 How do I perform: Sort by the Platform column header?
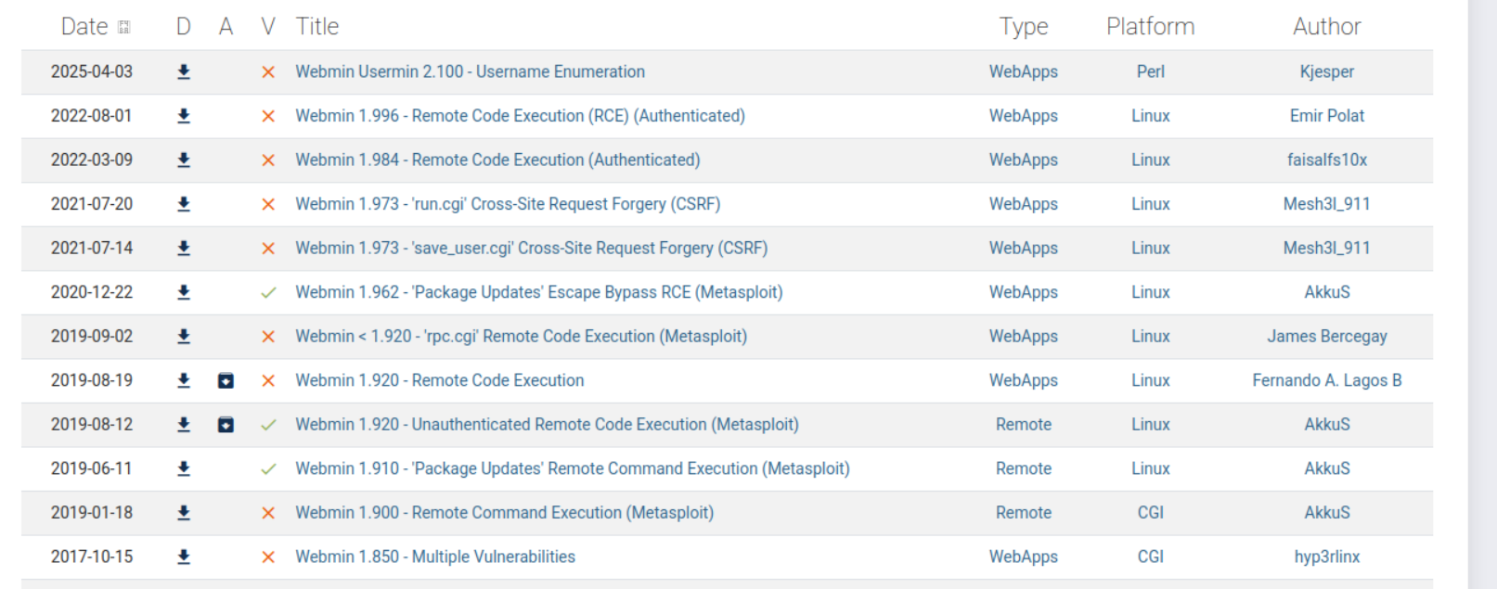point(1150,27)
